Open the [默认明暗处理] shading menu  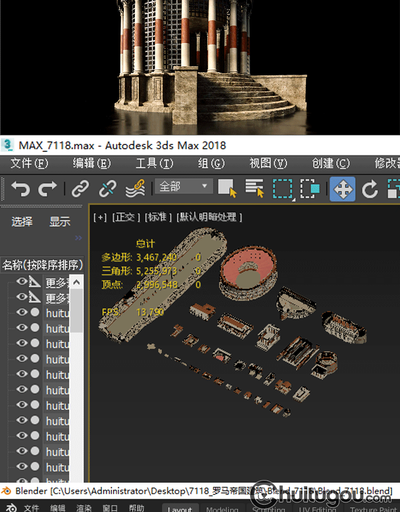point(209,217)
